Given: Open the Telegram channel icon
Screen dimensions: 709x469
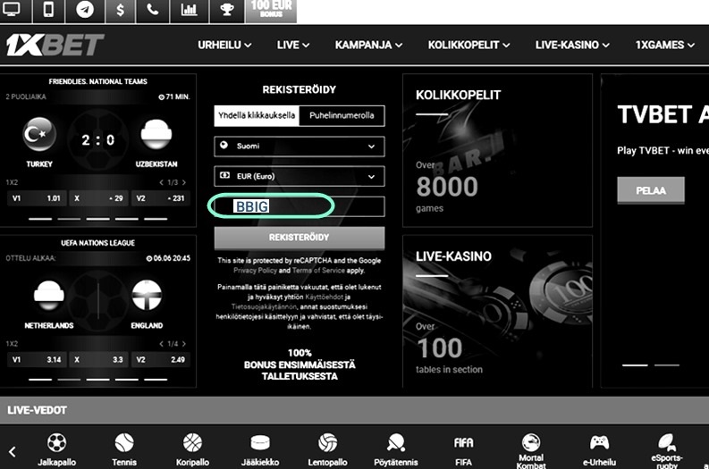Looking at the screenshot, I should tap(85, 10).
